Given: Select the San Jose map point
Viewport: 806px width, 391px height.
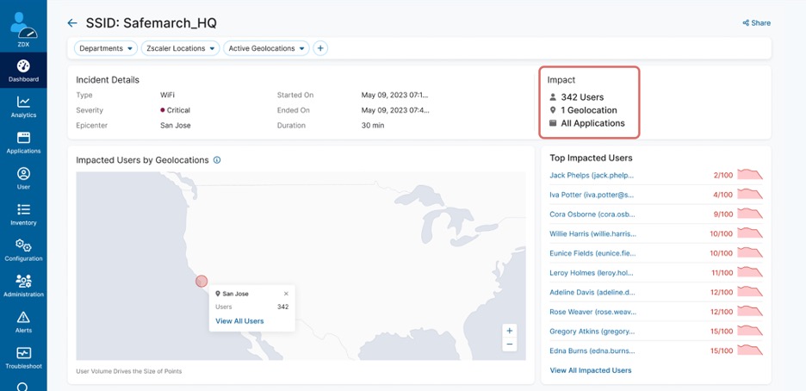Looking at the screenshot, I should pos(201,281).
